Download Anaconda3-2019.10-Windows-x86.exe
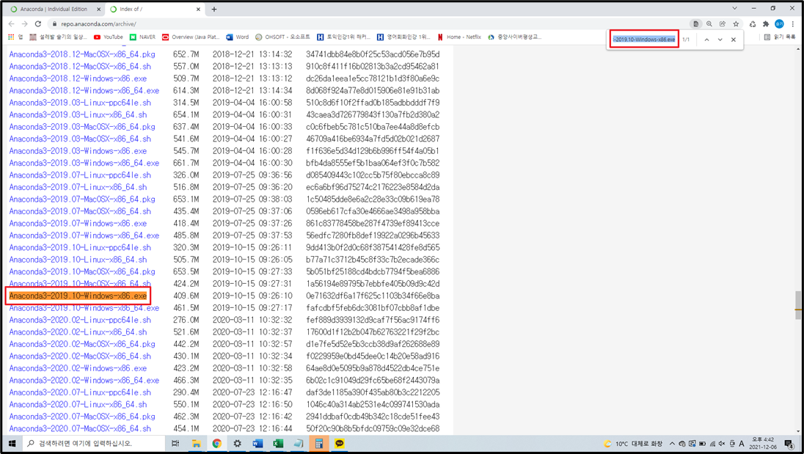 click(x=78, y=296)
